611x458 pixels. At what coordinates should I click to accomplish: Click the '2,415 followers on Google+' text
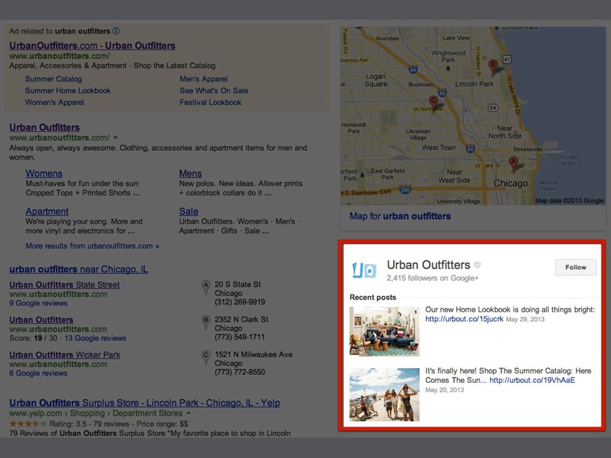tap(433, 278)
